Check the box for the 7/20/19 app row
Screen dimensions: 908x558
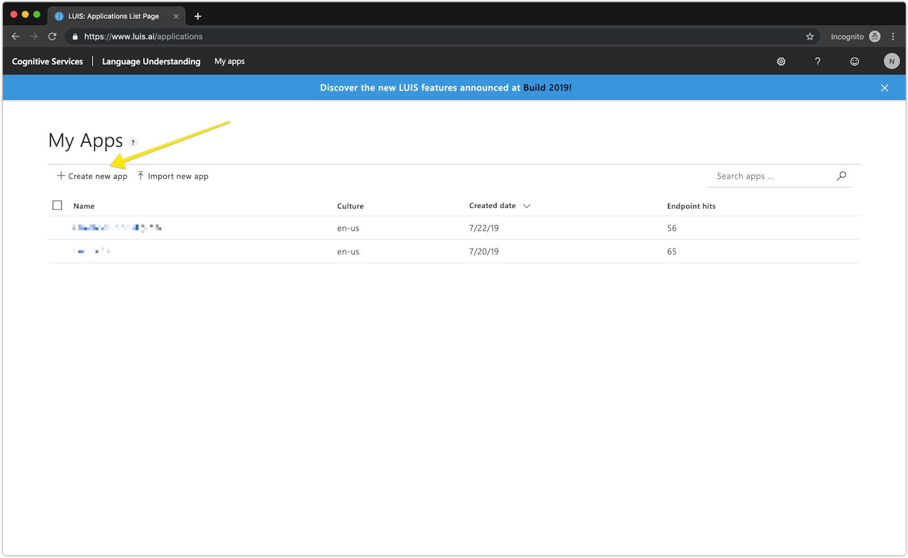point(57,251)
